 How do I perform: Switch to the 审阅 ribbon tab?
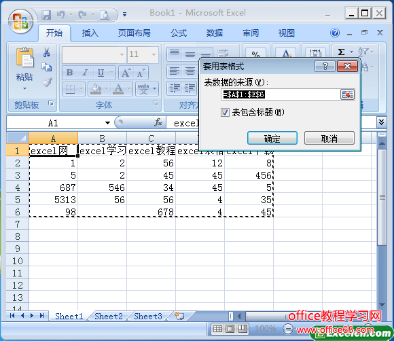[x=251, y=33]
